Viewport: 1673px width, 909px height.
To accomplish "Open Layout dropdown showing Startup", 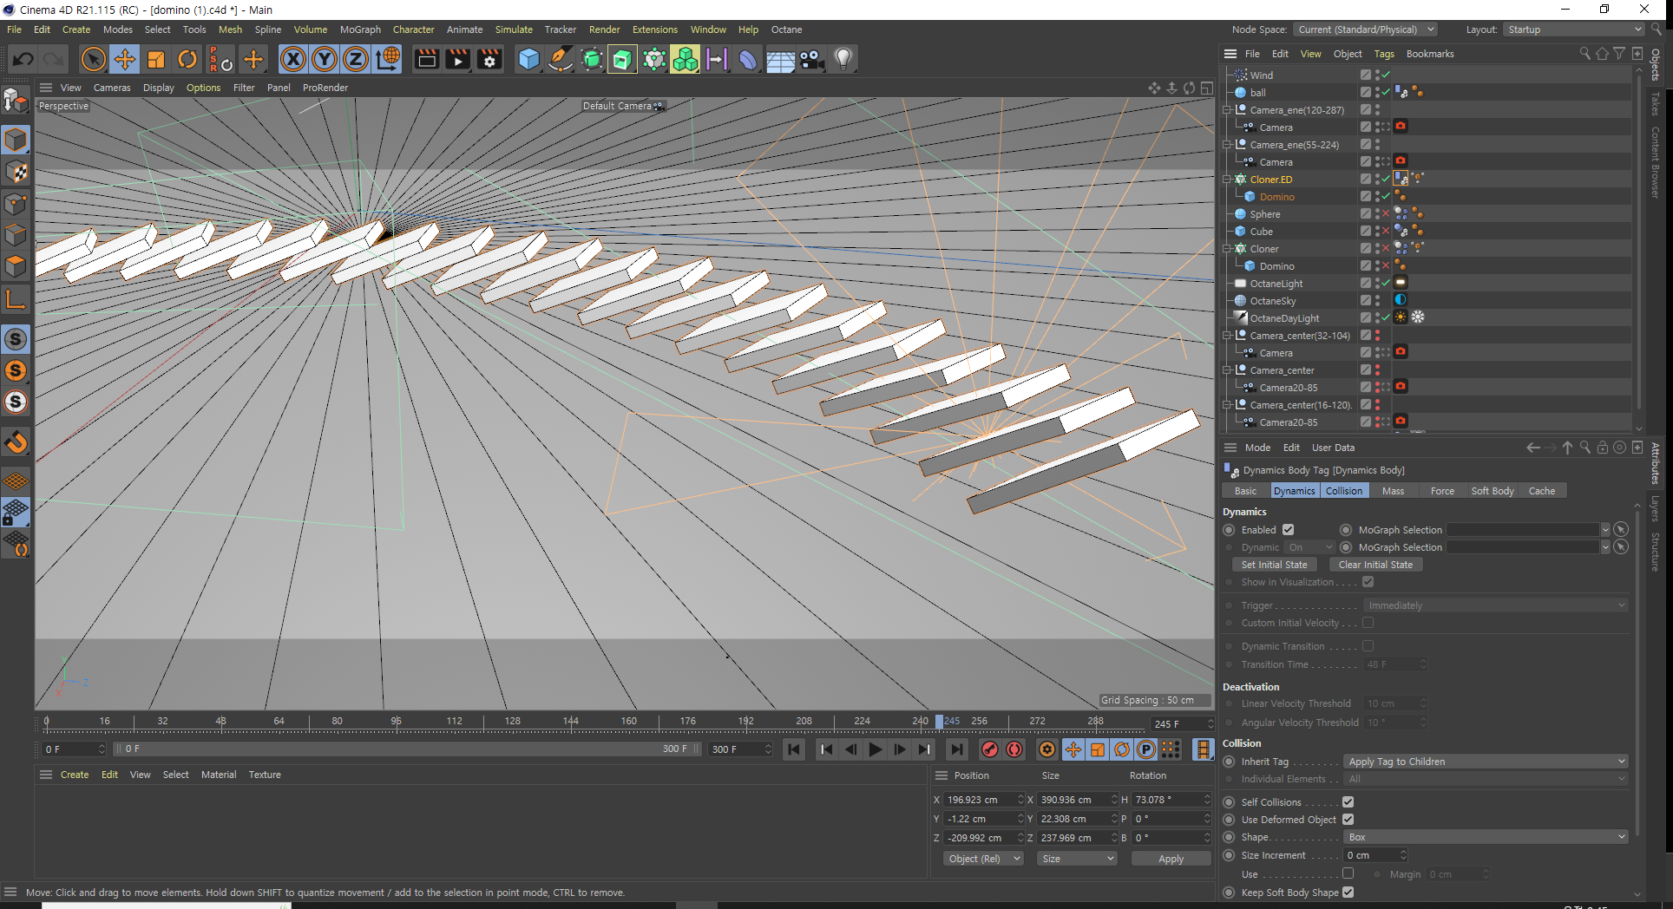I will click(x=1574, y=29).
